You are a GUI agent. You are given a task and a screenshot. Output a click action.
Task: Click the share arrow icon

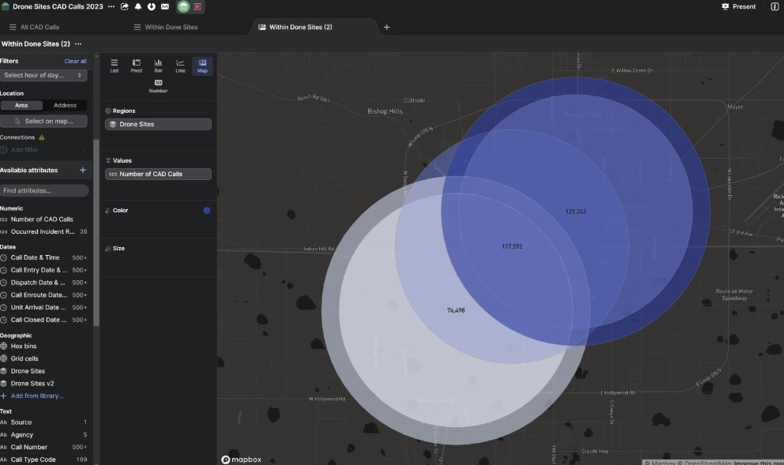coord(125,6)
